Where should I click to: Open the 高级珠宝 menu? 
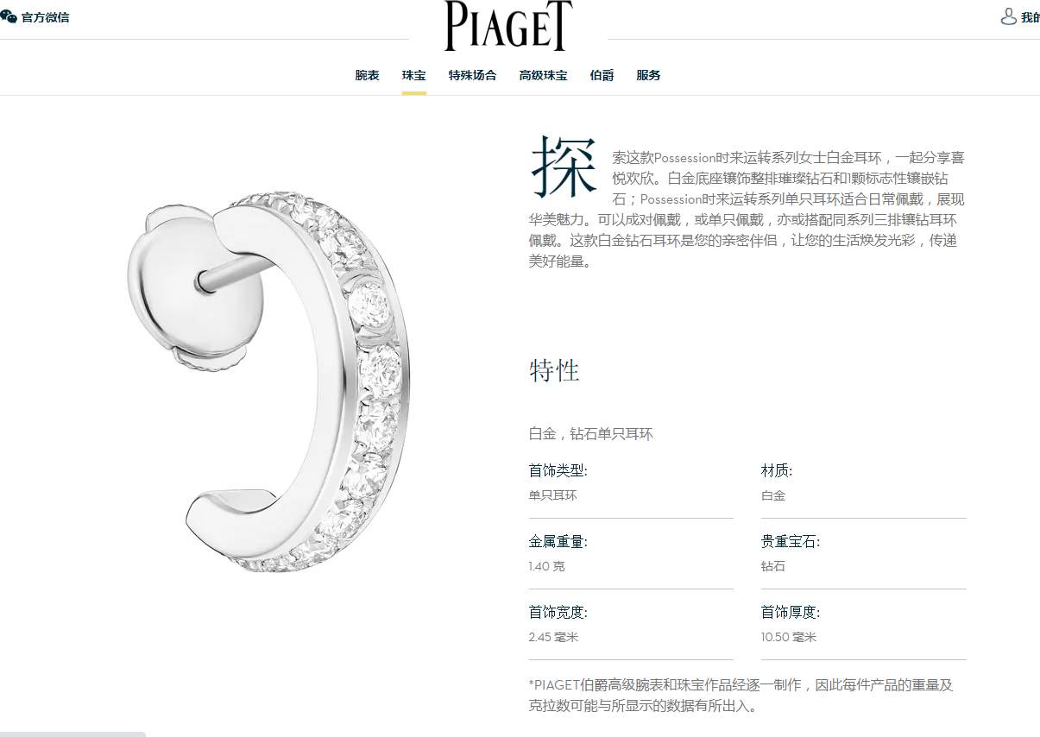(x=543, y=75)
